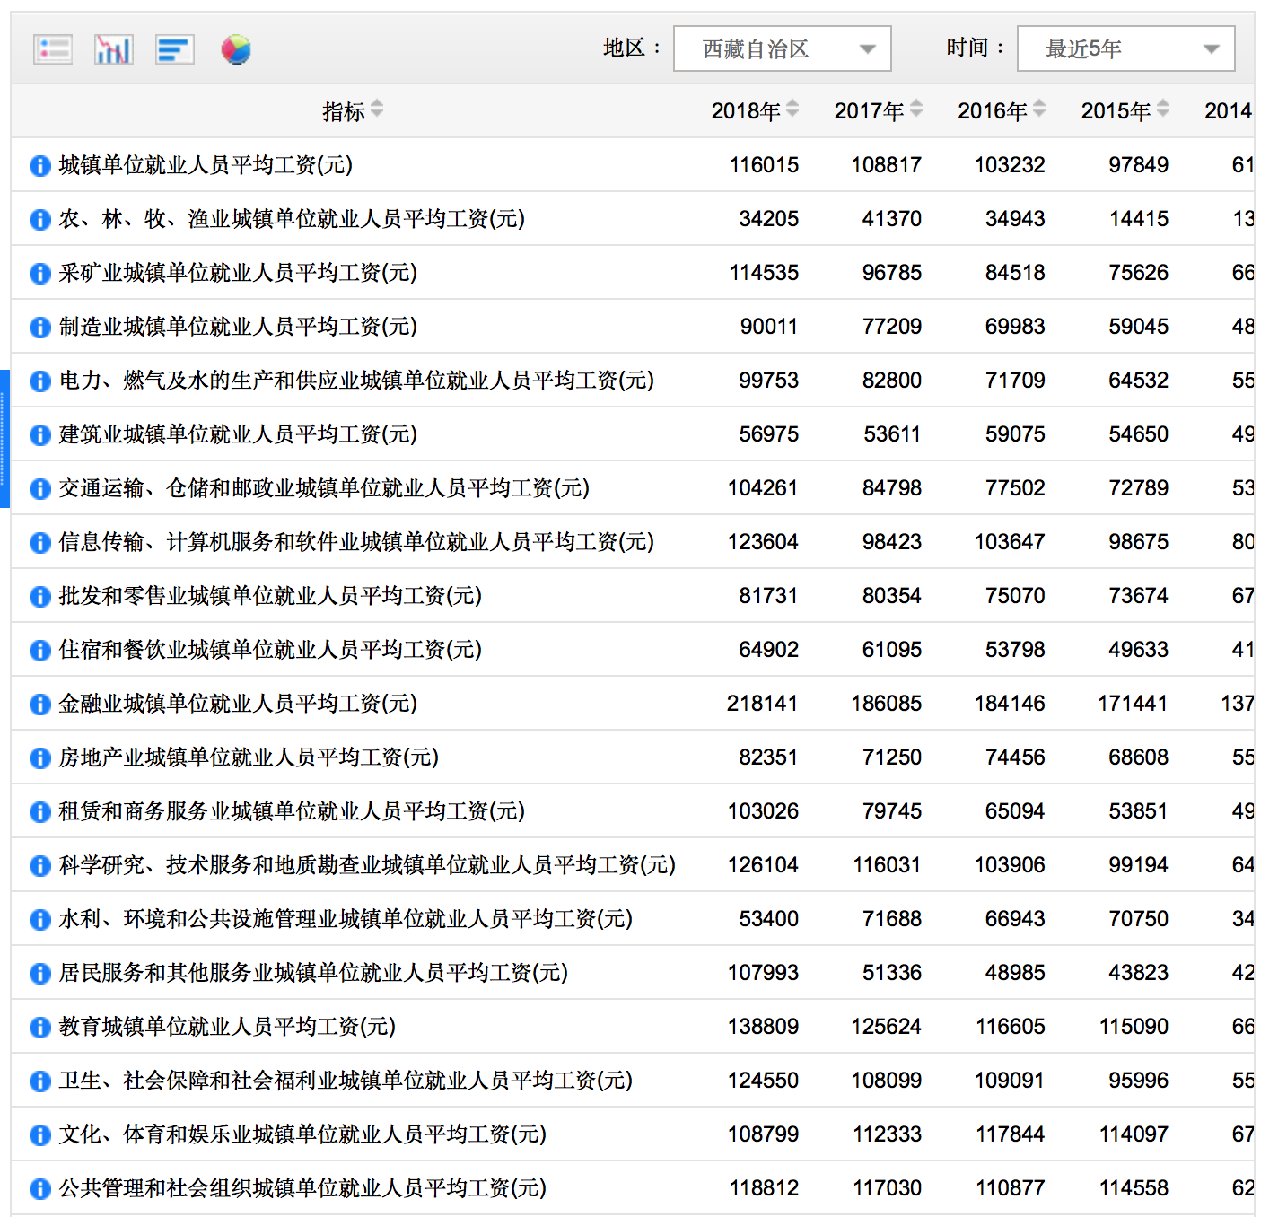Image resolution: width=1278 pixels, height=1217 pixels.
Task: Select indicator 建筑业城镇单位就业人员平均工资(元)
Action: 238,433
